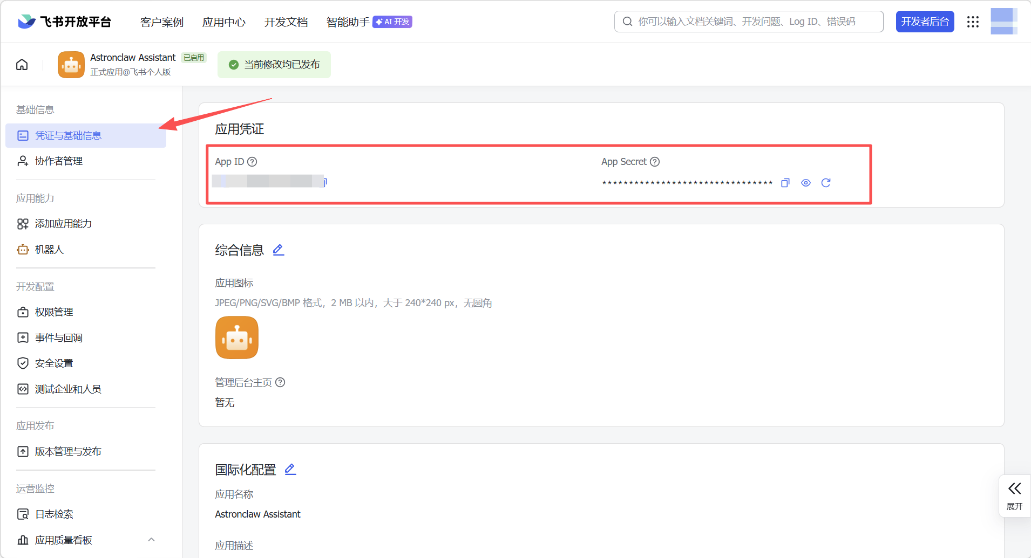The height and width of the screenshot is (558, 1031).
Task: Edit the 国际化配置 section with pencil icon
Action: coord(290,469)
